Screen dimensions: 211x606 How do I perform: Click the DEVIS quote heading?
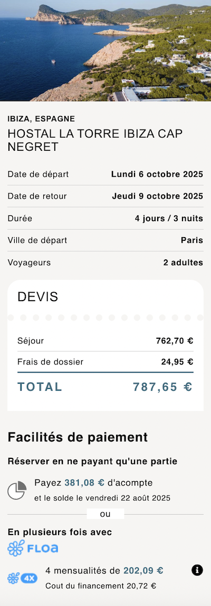(38, 297)
